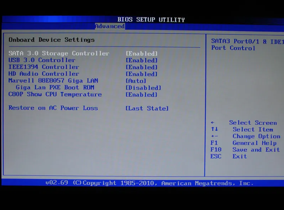Image resolution: width=284 pixels, height=210 pixels.
Task: Click the plus-minus Change Option key symbol
Action: pos(214,136)
